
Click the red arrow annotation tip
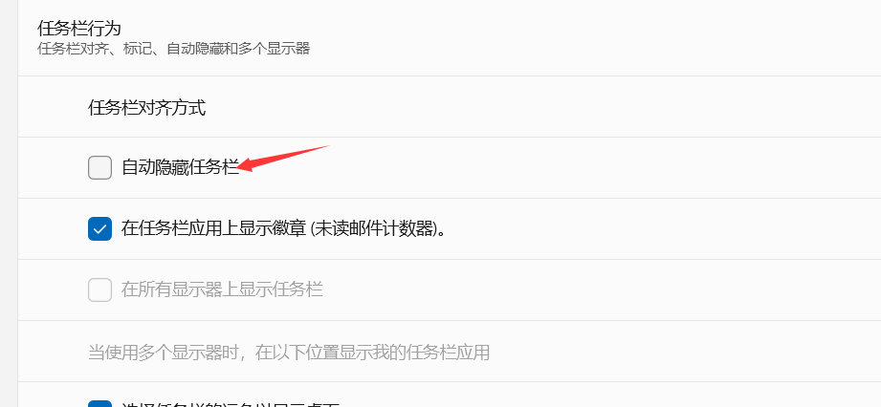coord(240,167)
